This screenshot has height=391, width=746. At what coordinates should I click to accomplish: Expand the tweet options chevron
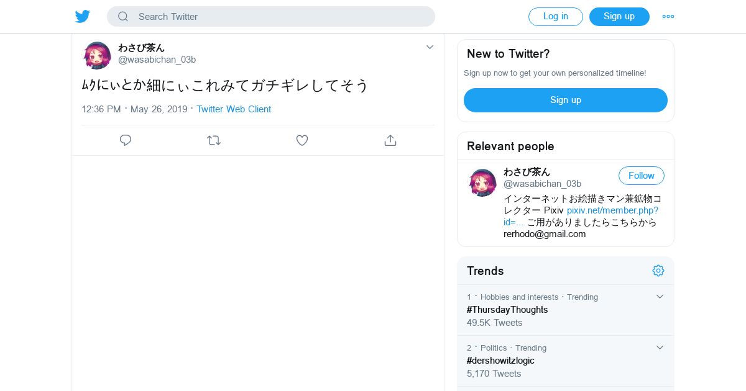tap(430, 47)
